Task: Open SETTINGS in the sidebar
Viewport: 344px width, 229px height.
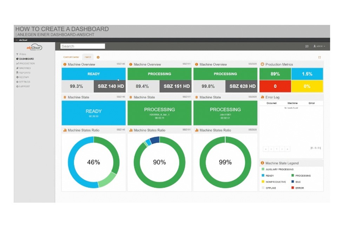Action: (23, 82)
